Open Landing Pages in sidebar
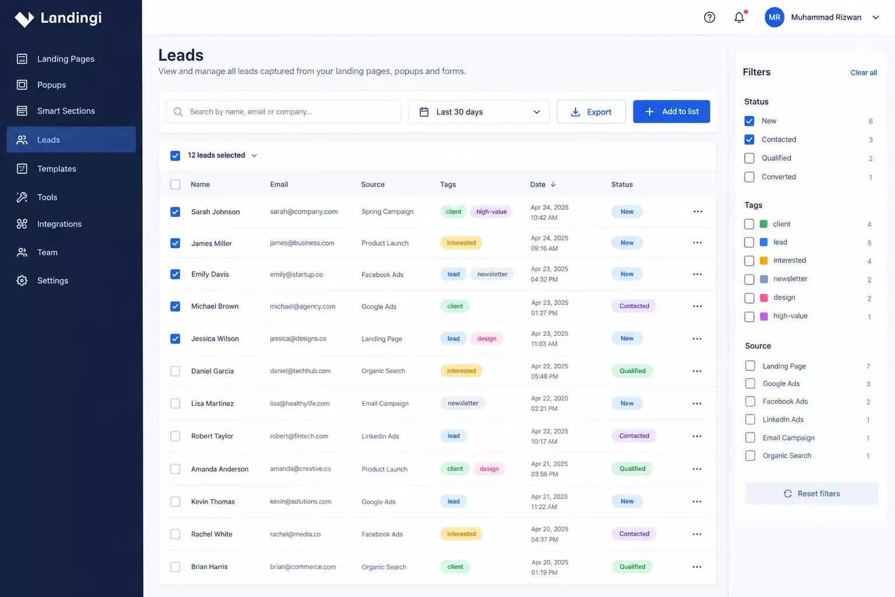The height and width of the screenshot is (597, 895). 71,59
